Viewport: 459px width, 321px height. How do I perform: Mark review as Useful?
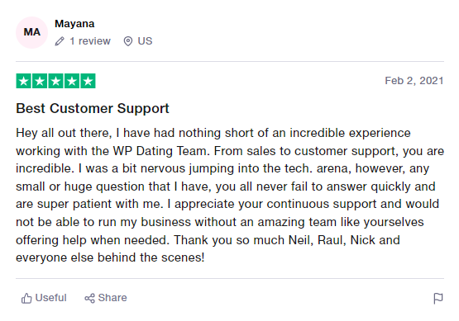pyautogui.click(x=44, y=298)
